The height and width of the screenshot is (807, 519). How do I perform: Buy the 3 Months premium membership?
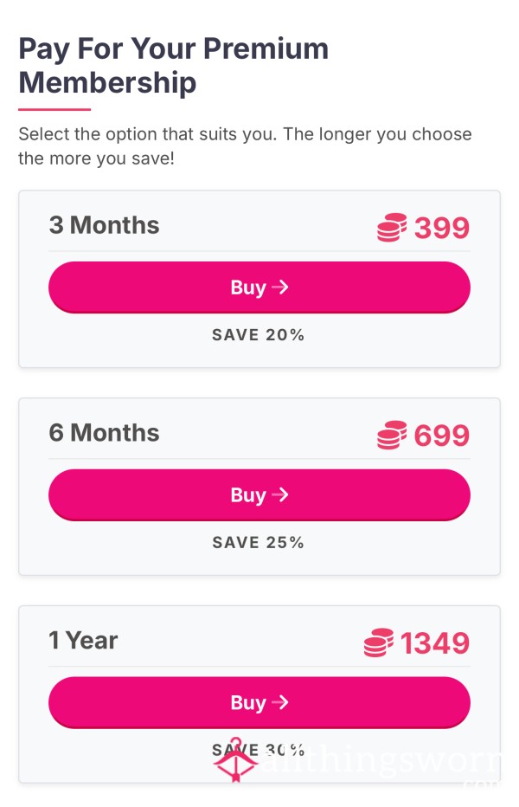coord(259,287)
